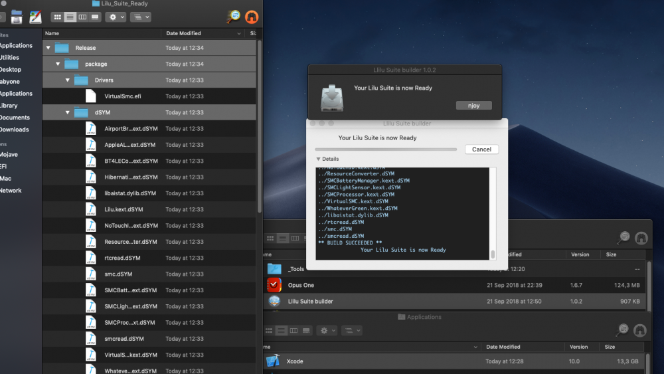Screen dimensions: 664x374
Task: Click "21 Sep 2018 at 22:39" date cell
Action: tap(514, 285)
